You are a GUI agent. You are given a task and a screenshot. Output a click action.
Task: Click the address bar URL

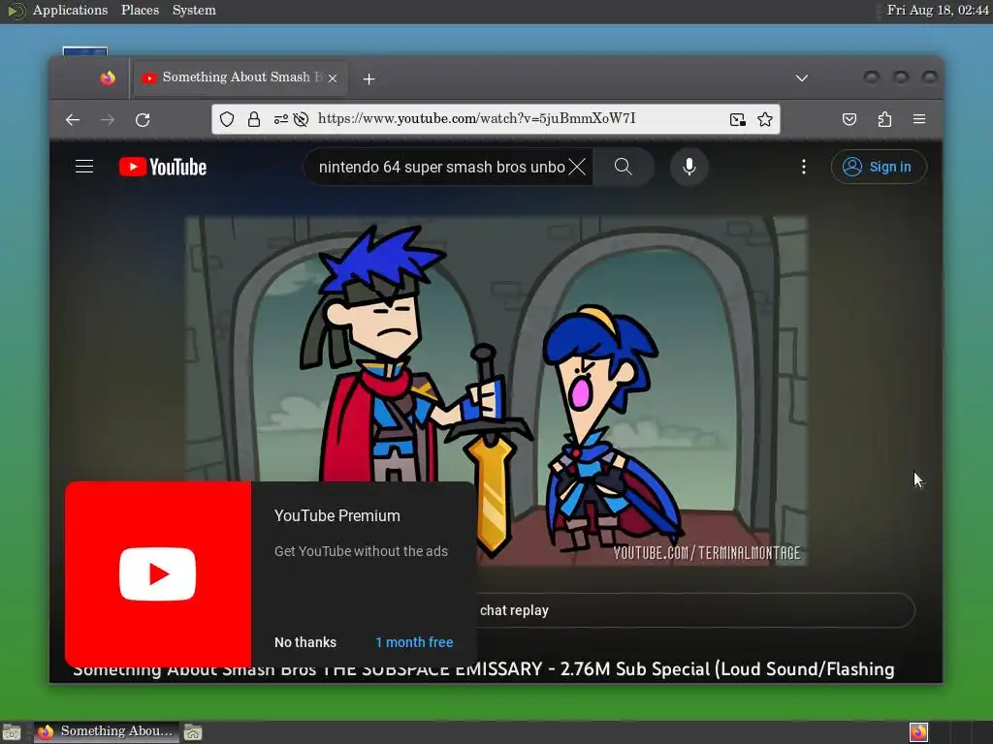(476, 119)
